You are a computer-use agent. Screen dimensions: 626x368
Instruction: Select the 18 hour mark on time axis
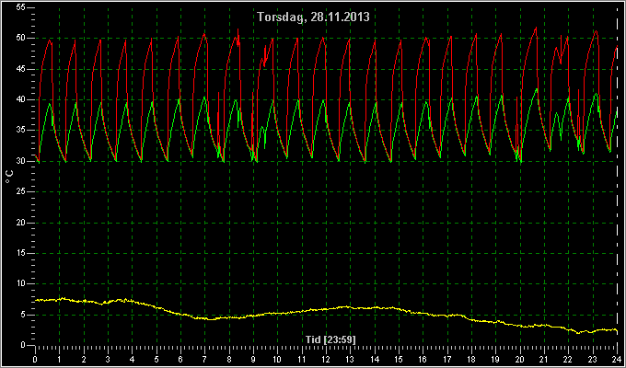[x=471, y=359]
